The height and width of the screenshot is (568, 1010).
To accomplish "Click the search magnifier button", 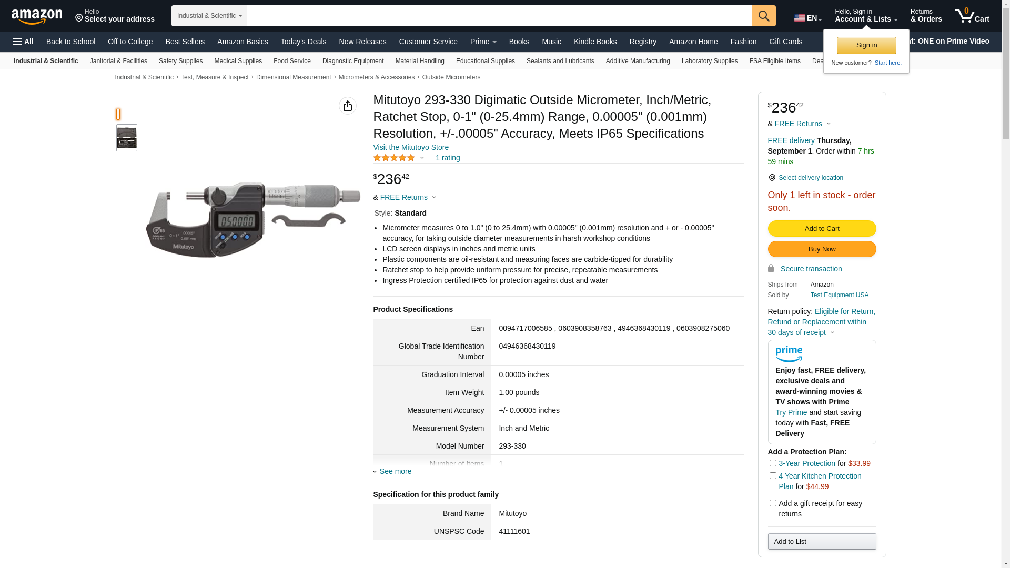I will tap(764, 16).
